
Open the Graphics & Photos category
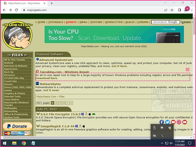[x=15, y=93]
